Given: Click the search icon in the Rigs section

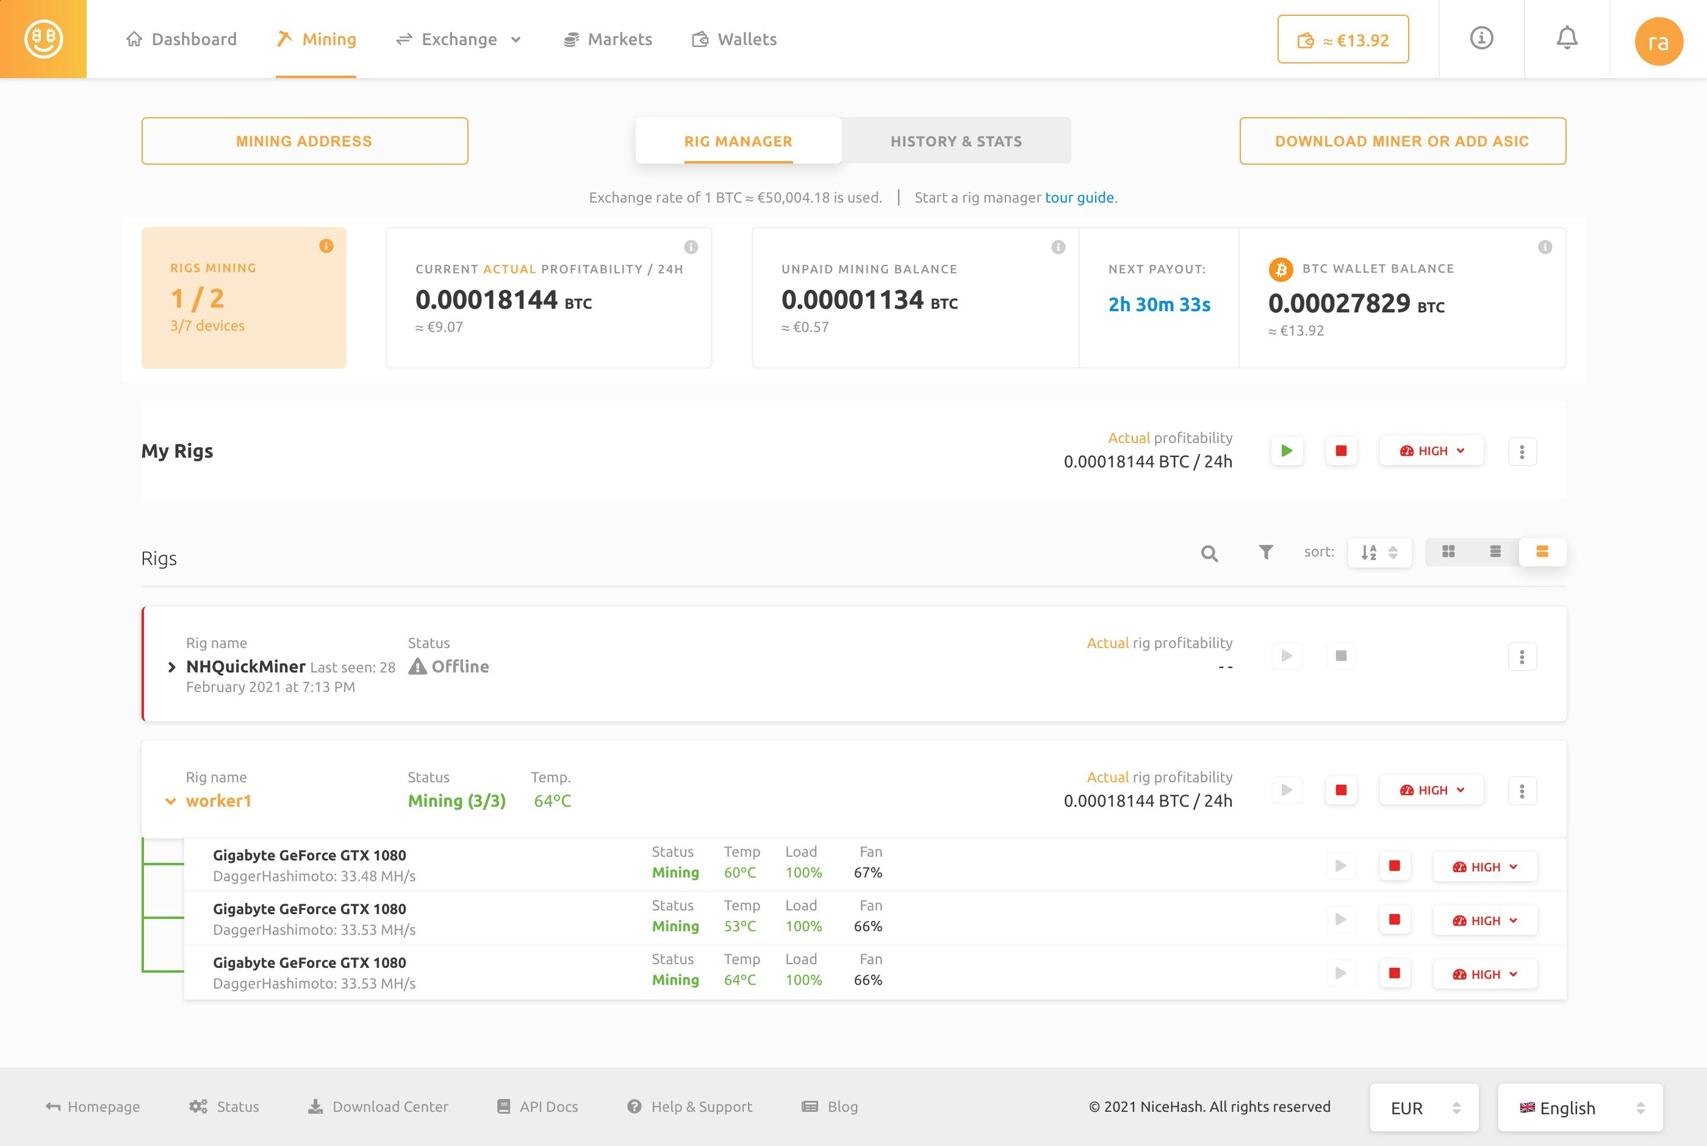Looking at the screenshot, I should tap(1209, 553).
